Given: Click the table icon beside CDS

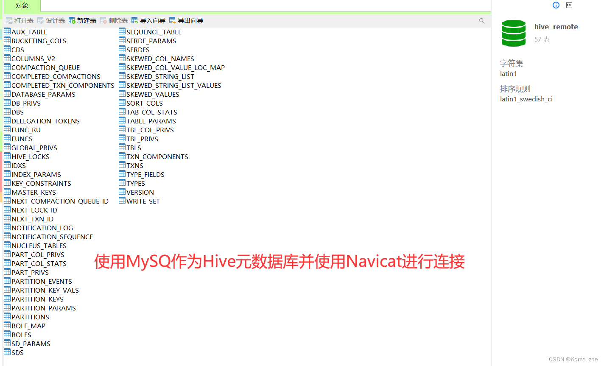Looking at the screenshot, I should (7, 49).
